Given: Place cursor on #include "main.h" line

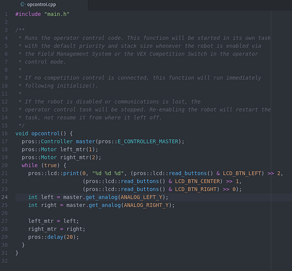Looking at the screenshot, I should pos(42,14).
